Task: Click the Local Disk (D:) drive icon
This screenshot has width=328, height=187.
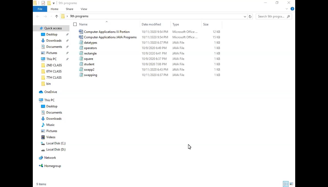Action: 43,149
